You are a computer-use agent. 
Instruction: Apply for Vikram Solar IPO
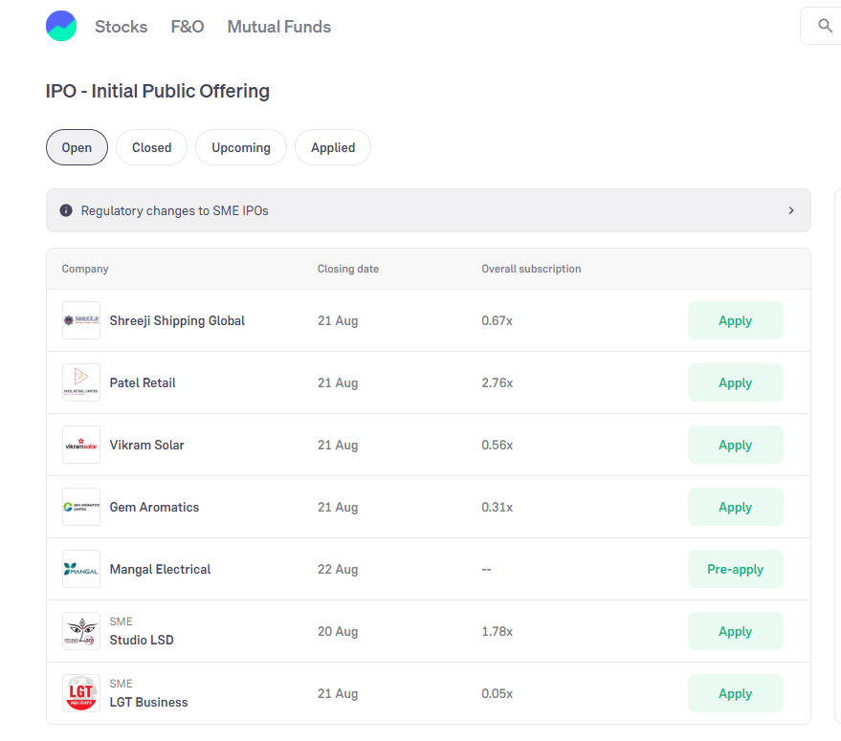(736, 445)
